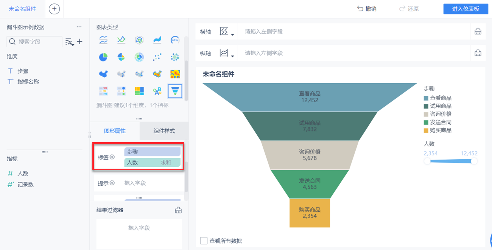
Task: Open aggregation dropdown 求和 on 人数 label
Action: point(166,163)
